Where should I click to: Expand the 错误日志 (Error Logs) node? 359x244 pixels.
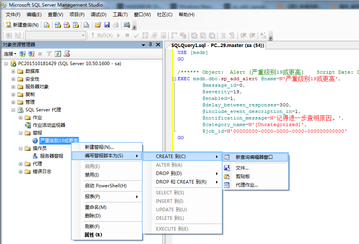(21, 172)
